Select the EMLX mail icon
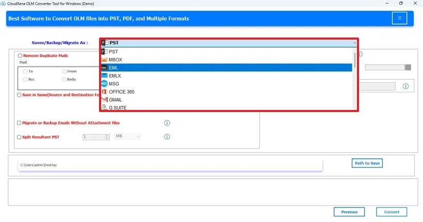Screen dimensions: 423x222 point(104,76)
